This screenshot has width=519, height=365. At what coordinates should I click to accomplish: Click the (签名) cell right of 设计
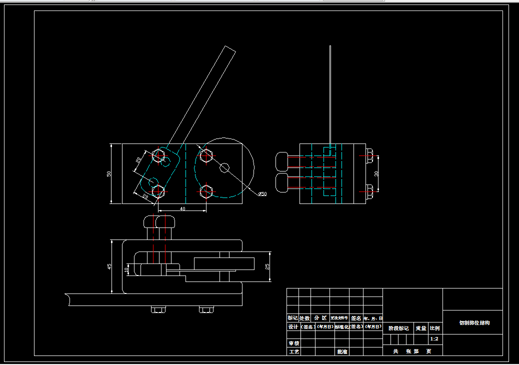(308, 327)
